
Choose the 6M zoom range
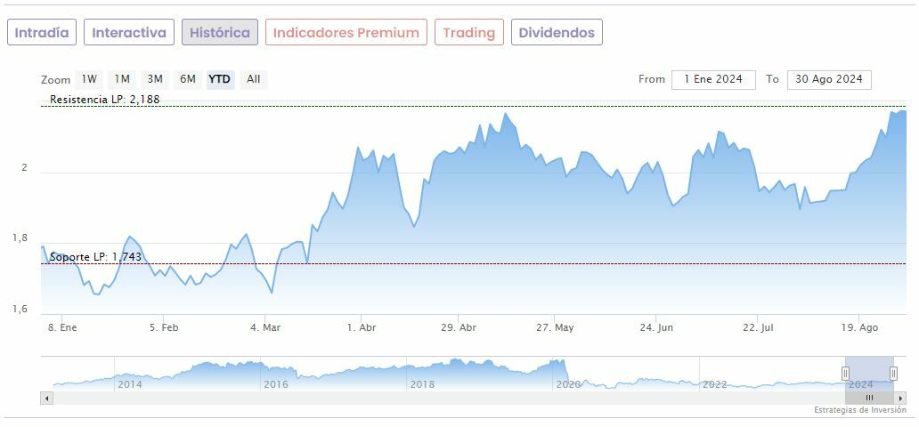pos(187,79)
